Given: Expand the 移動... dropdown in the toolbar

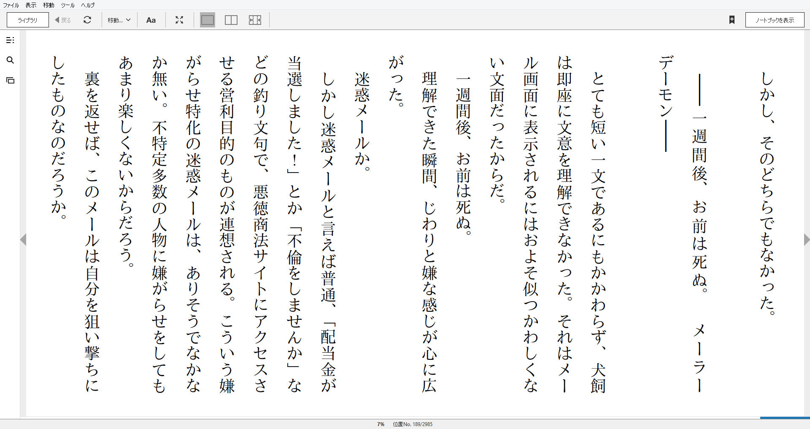Looking at the screenshot, I should [119, 20].
